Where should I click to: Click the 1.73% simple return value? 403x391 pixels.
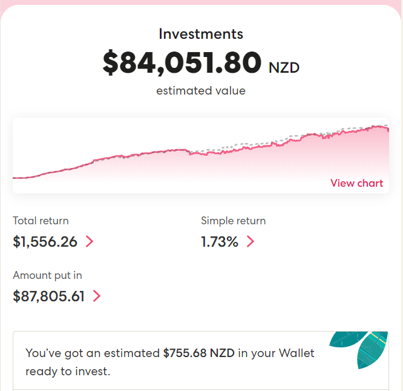tap(220, 242)
